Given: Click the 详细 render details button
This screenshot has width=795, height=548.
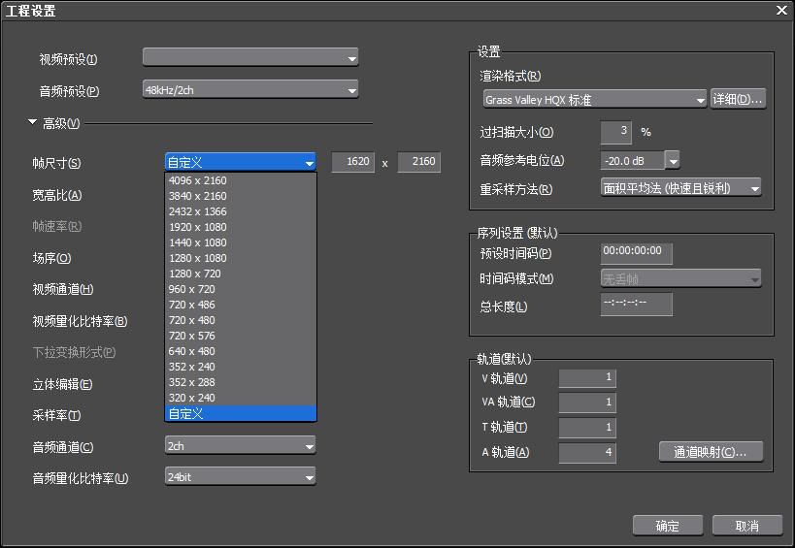Looking at the screenshot, I should (738, 100).
